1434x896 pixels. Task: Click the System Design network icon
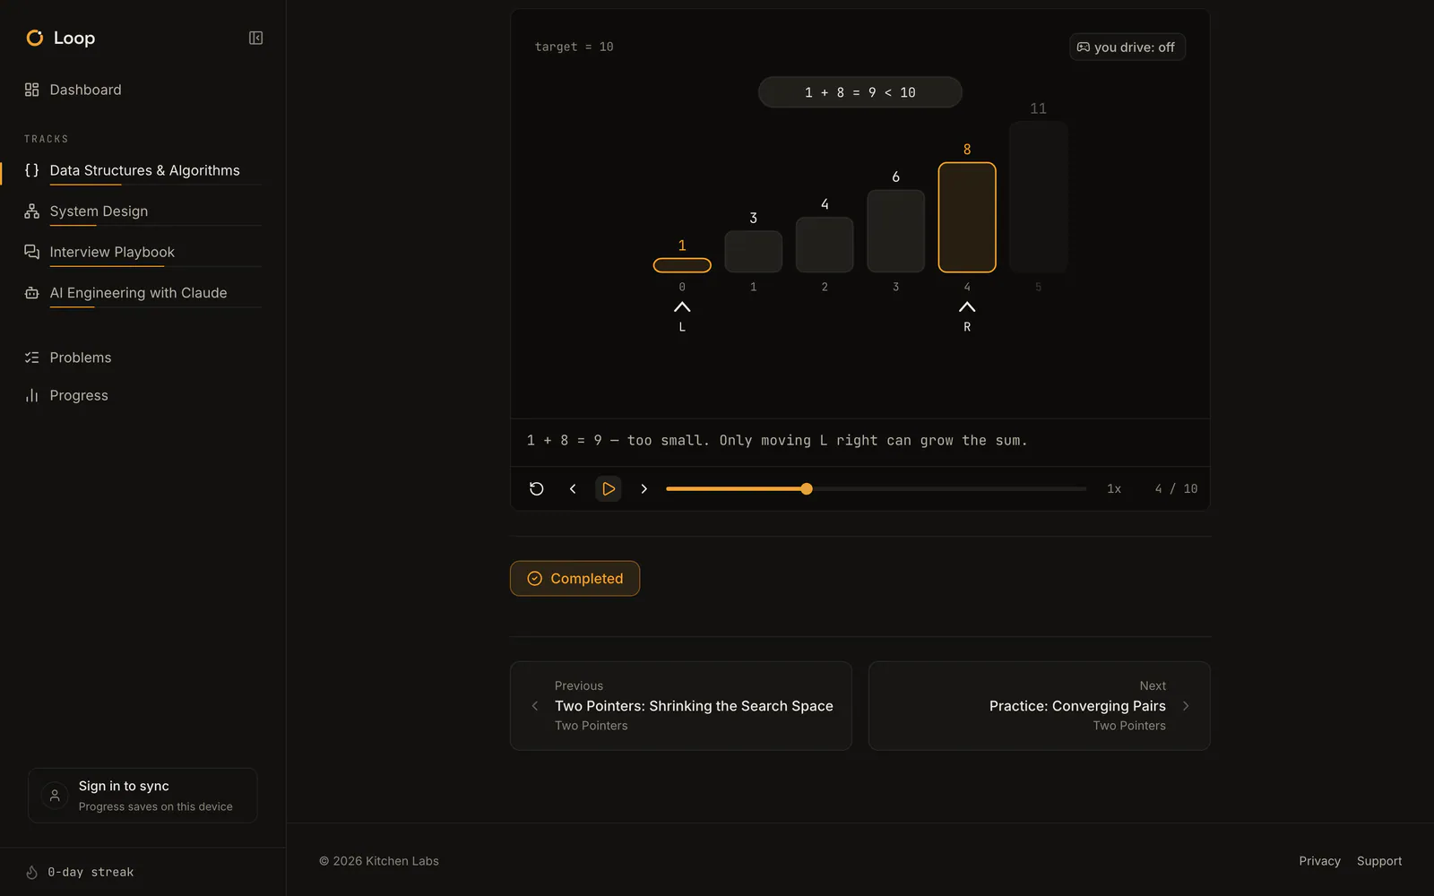[32, 211]
